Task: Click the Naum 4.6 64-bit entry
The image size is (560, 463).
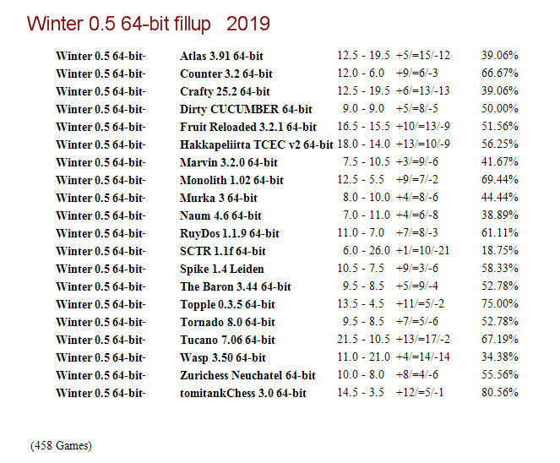Action: coord(220,215)
